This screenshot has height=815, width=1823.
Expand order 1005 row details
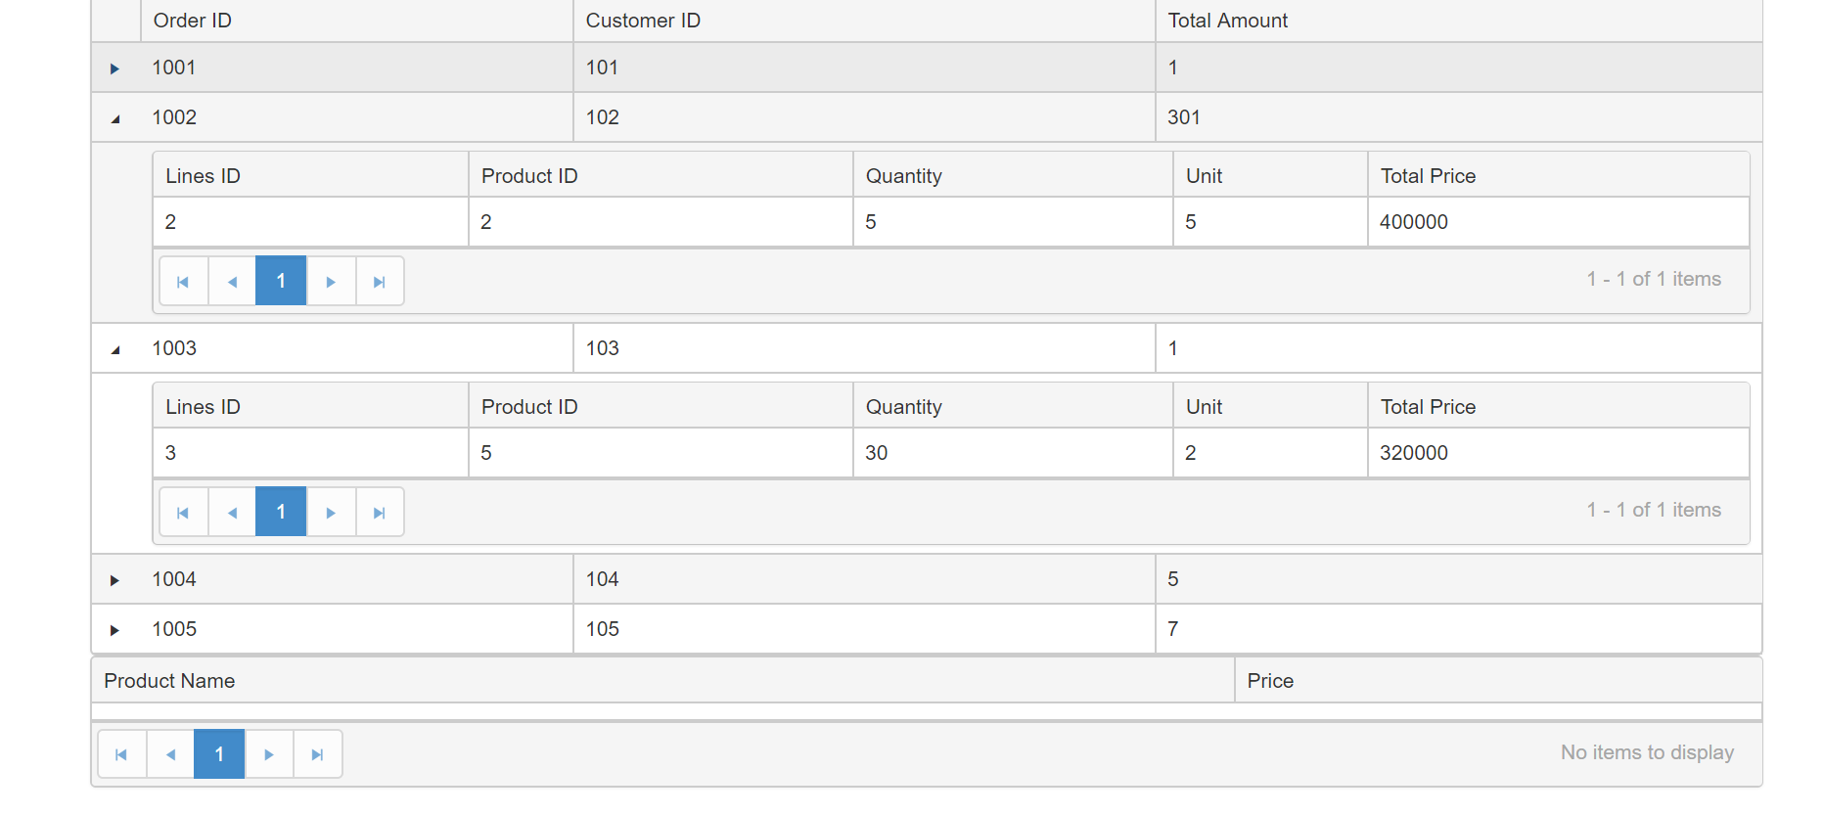pyautogui.click(x=114, y=630)
